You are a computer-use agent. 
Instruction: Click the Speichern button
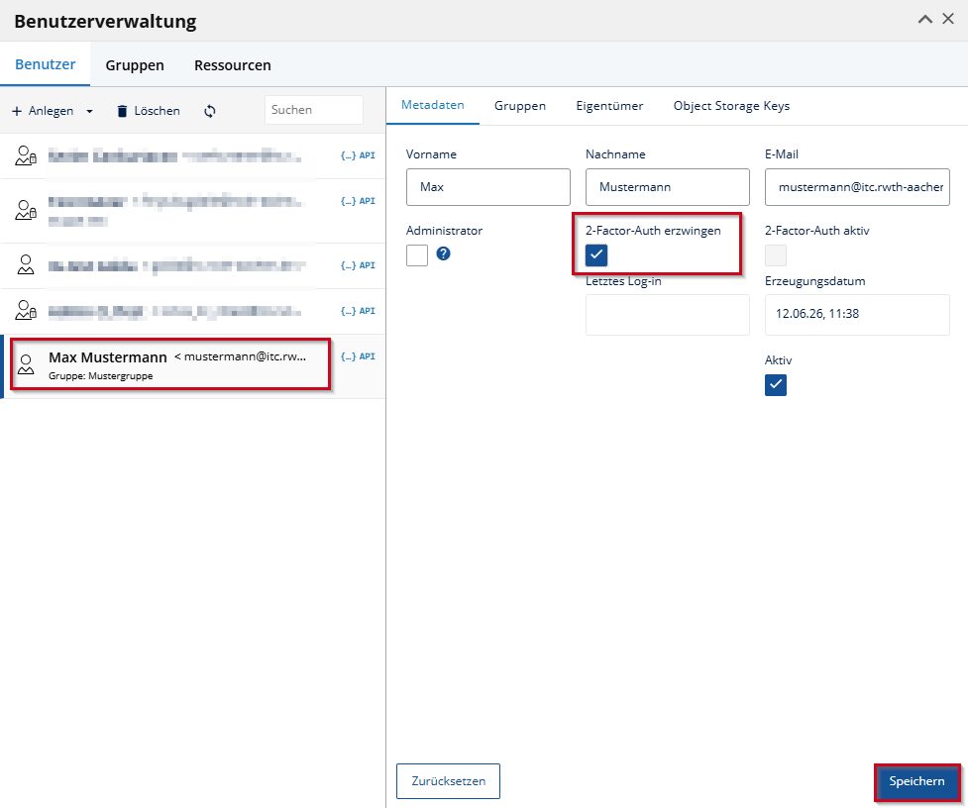pyautogui.click(x=916, y=781)
